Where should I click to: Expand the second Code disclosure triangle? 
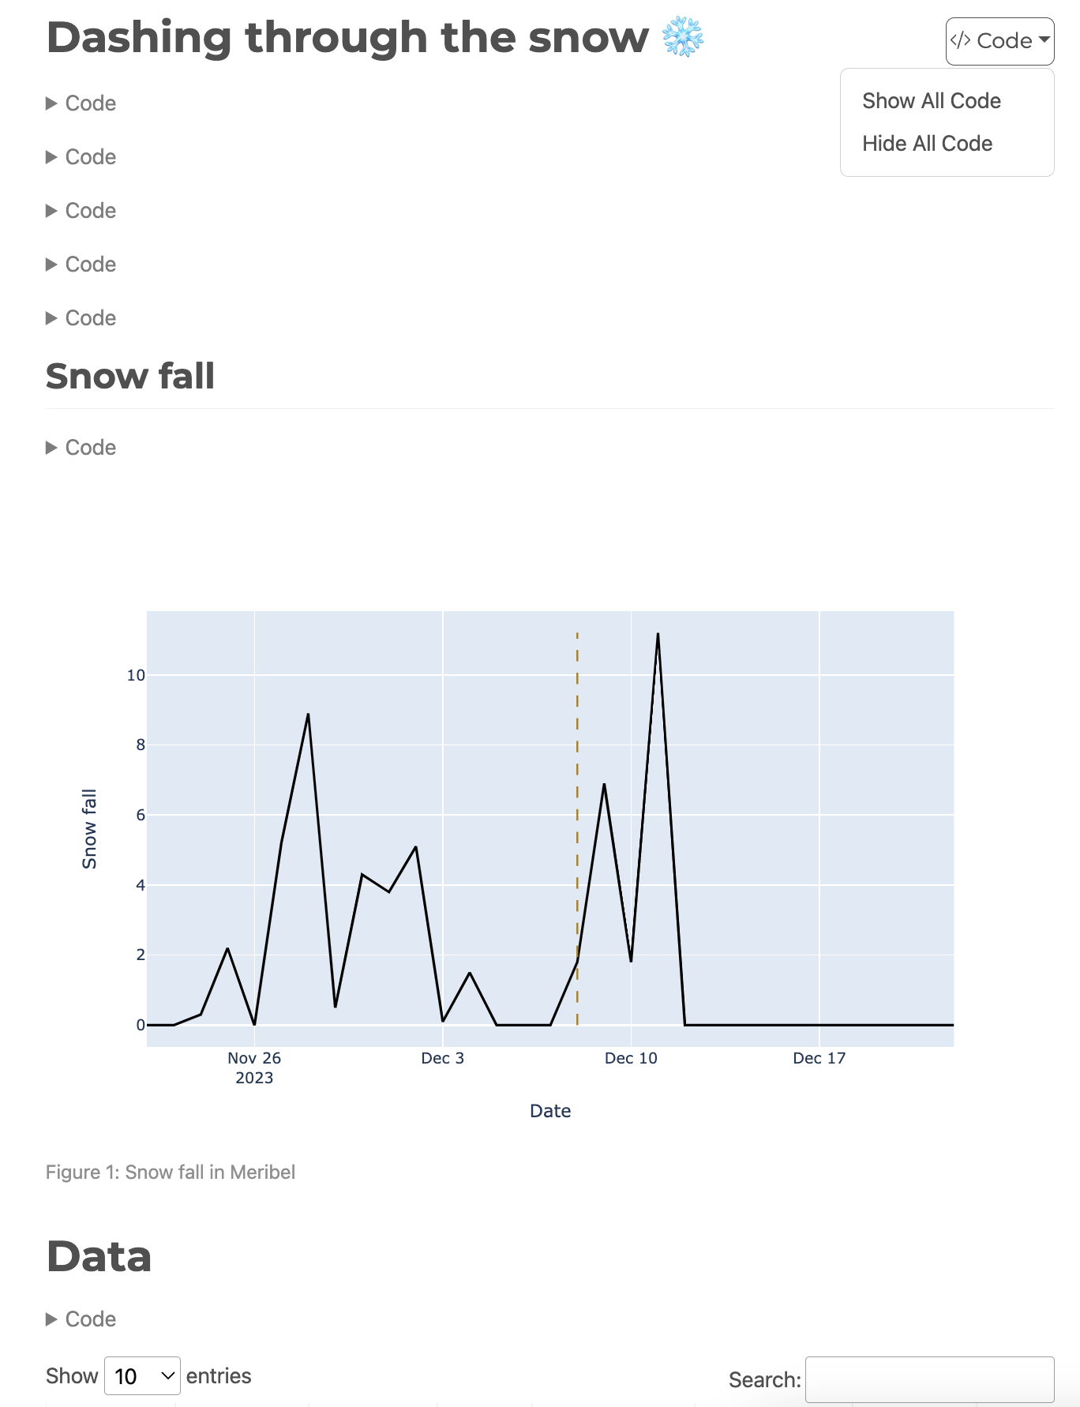[81, 157]
